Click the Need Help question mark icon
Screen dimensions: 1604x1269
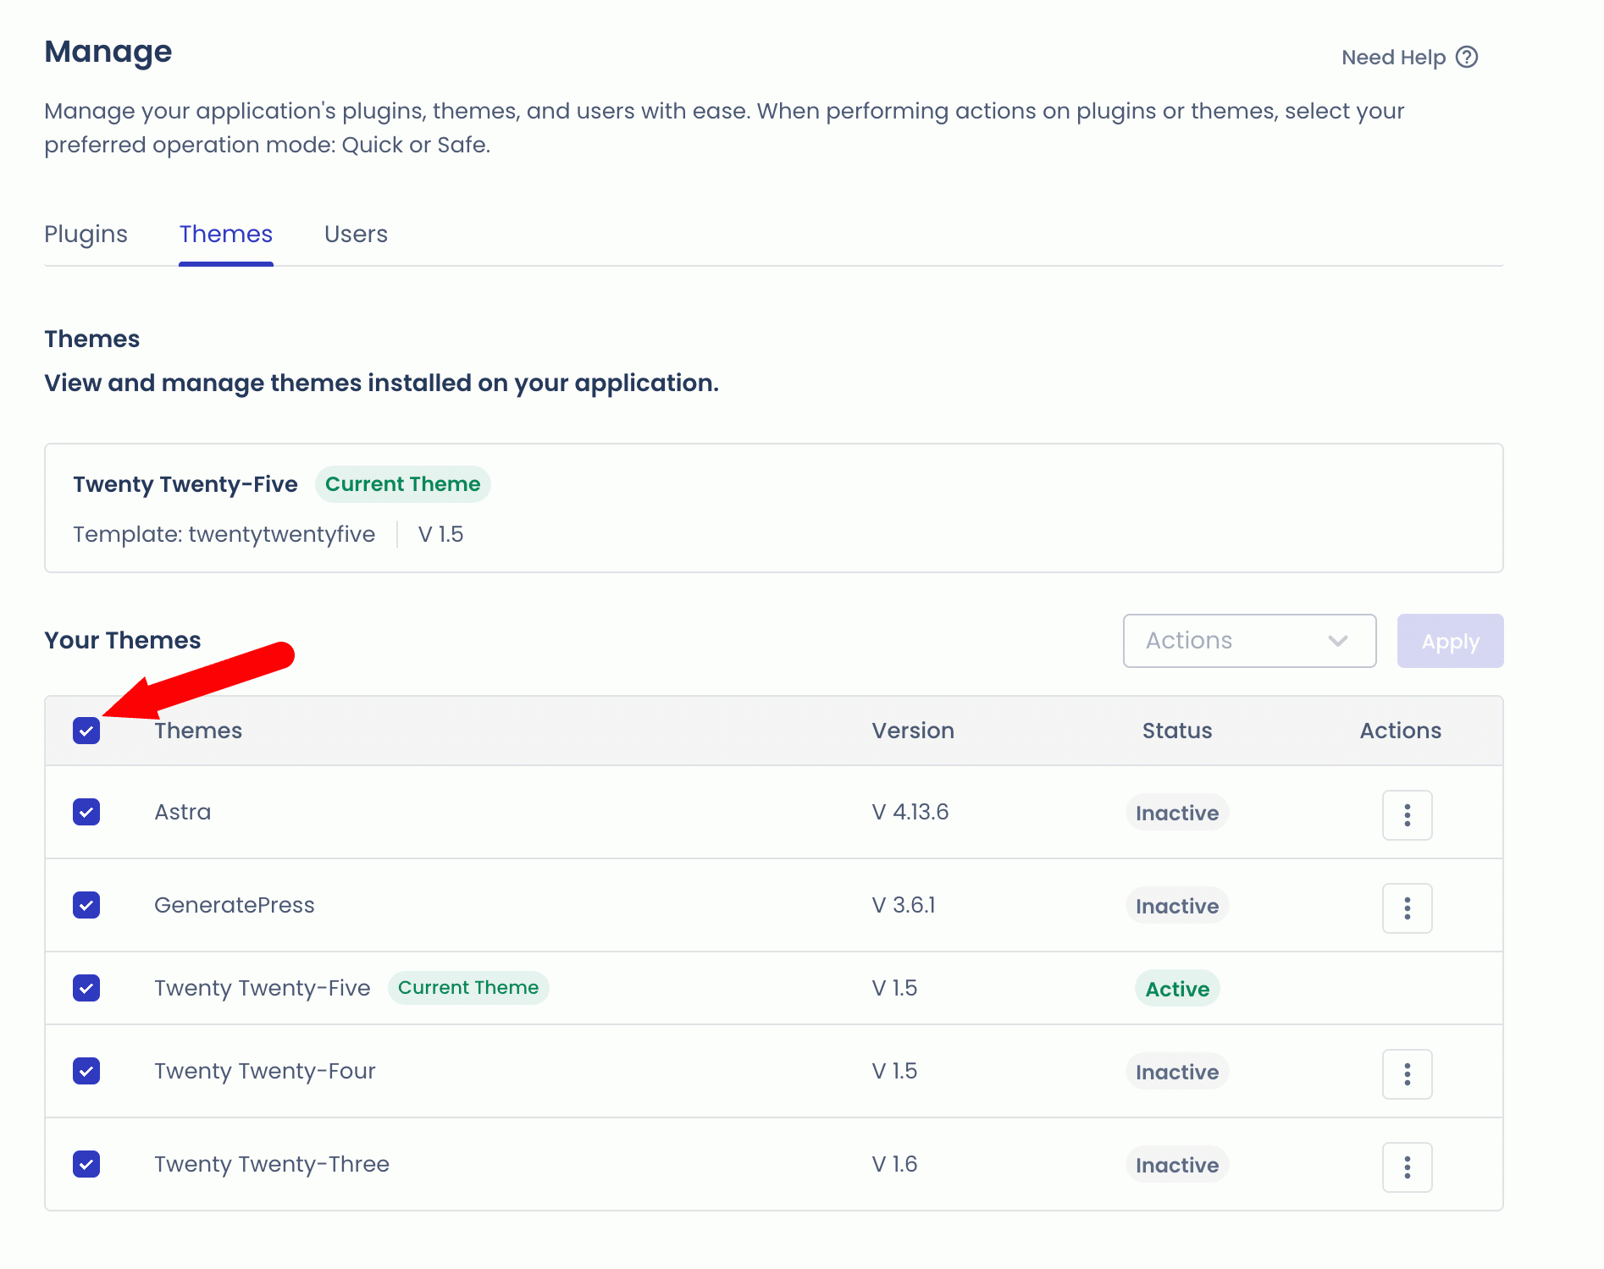[1467, 57]
